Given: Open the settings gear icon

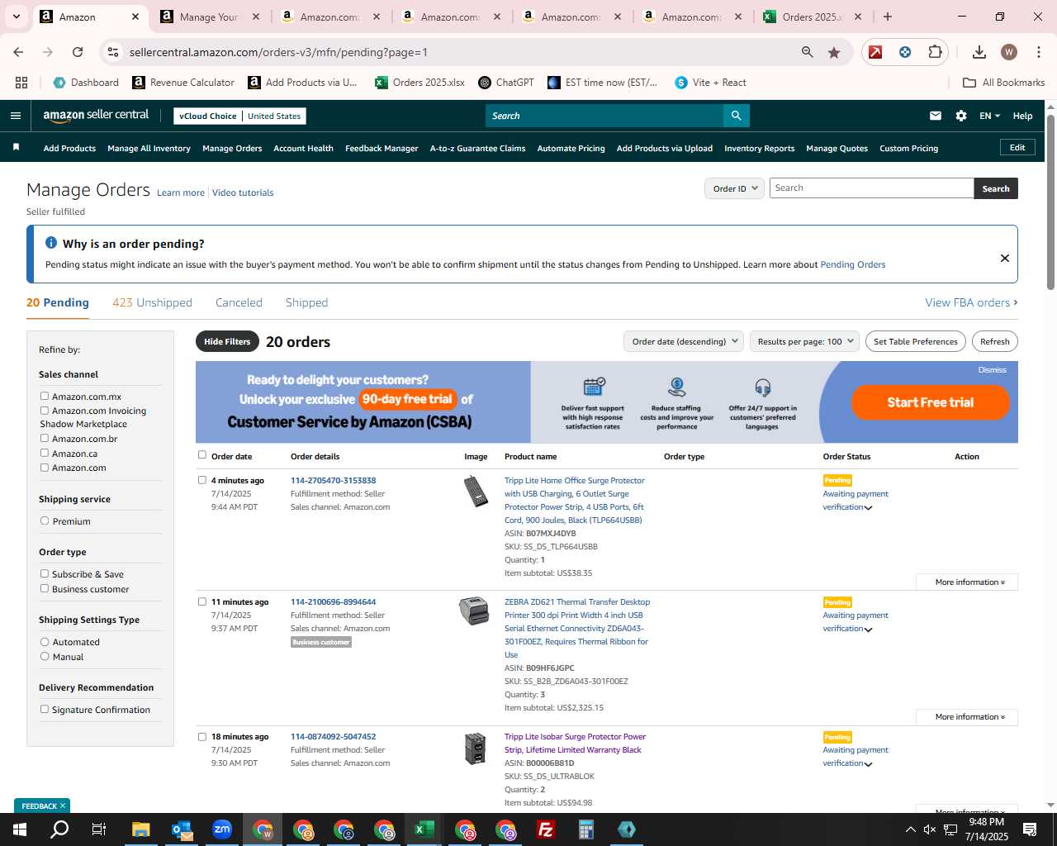Looking at the screenshot, I should (961, 116).
